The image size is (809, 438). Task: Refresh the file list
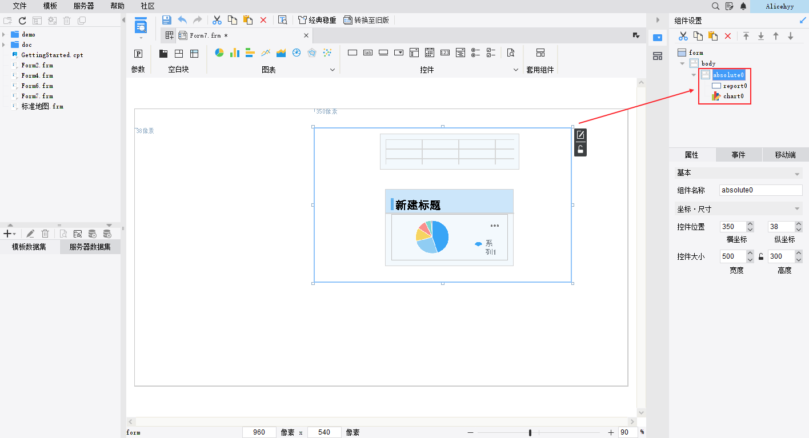22,21
